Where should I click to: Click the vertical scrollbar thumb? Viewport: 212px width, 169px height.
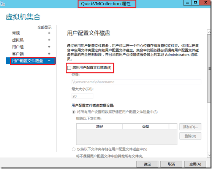click(209, 69)
